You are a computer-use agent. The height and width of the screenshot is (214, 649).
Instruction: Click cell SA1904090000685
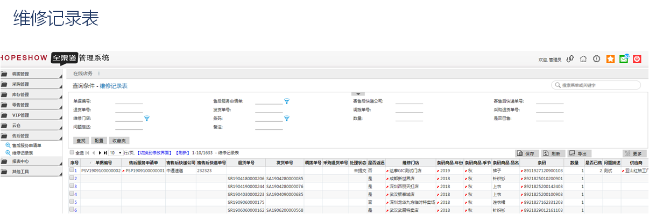tap(285, 194)
